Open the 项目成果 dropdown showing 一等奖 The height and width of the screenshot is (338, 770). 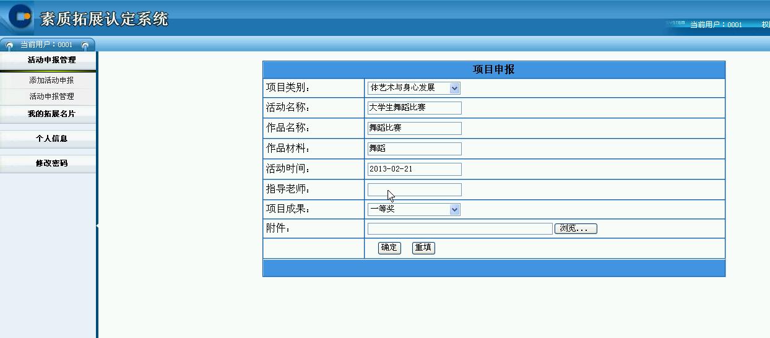tap(413, 209)
